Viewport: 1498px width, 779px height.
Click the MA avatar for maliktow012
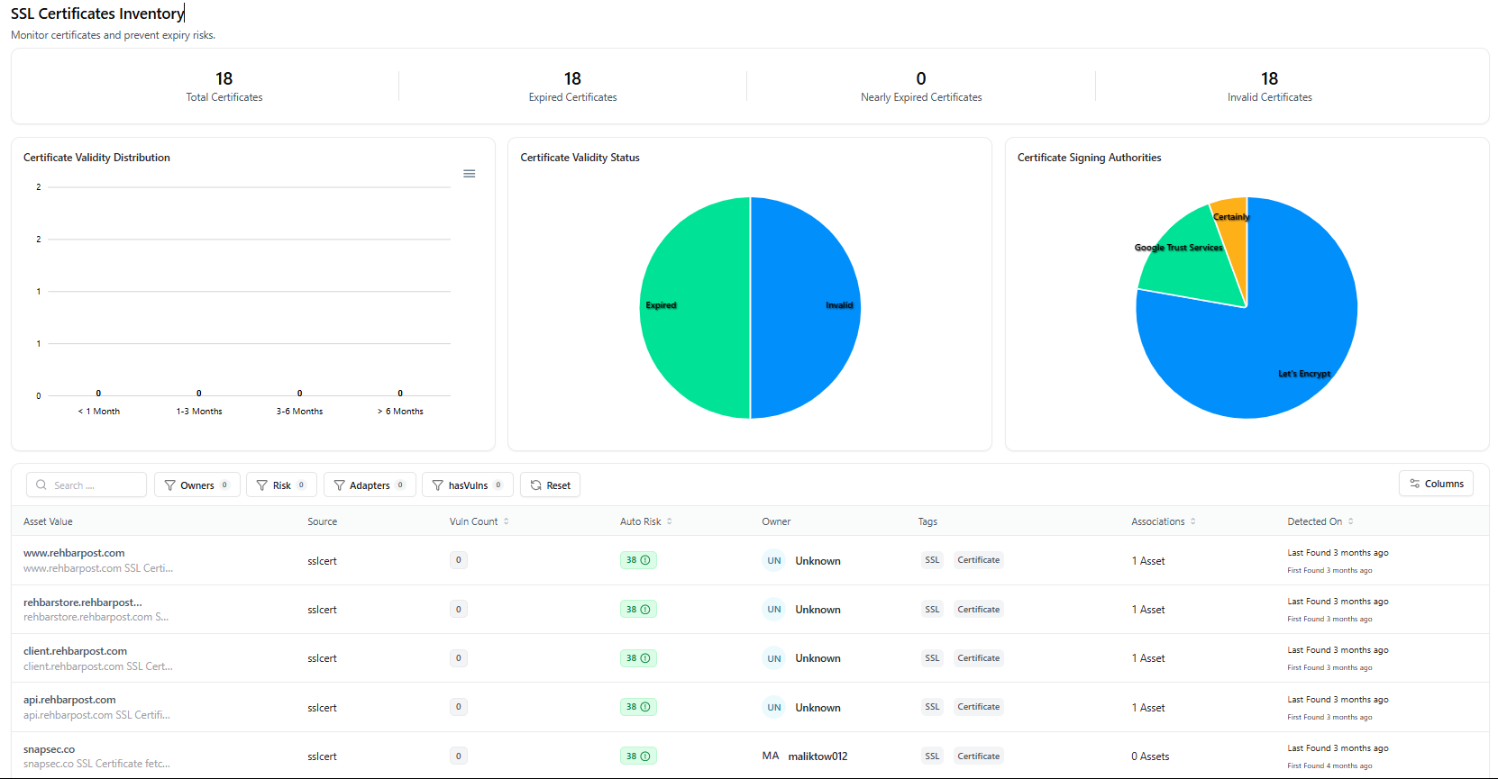click(771, 756)
